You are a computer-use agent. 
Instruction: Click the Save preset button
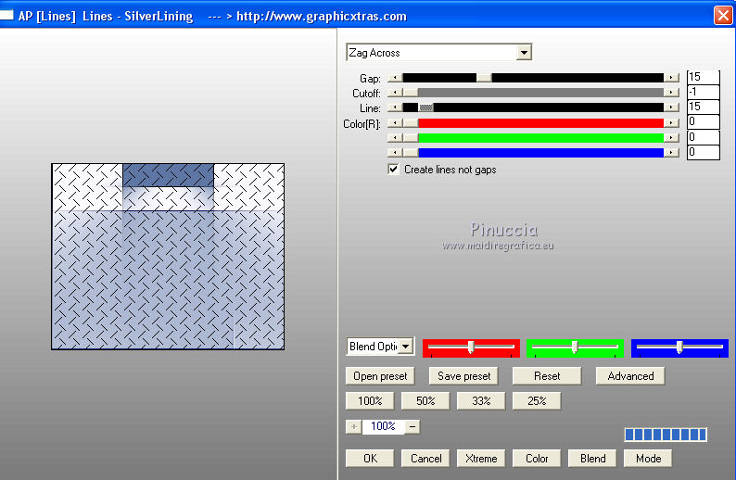click(x=463, y=376)
